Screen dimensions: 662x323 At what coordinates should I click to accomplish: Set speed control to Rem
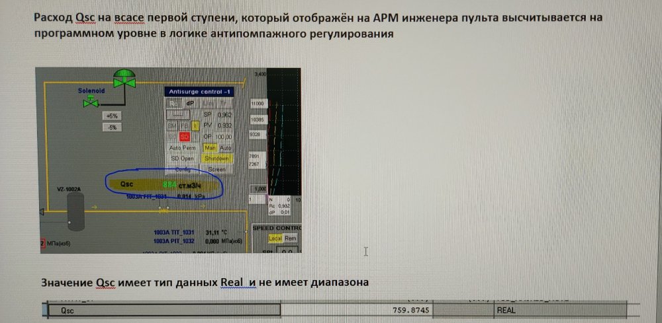click(x=291, y=238)
